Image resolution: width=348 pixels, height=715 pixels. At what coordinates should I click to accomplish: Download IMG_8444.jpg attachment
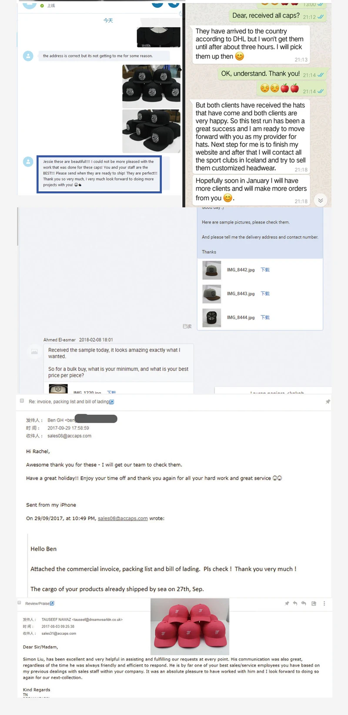[265, 317]
